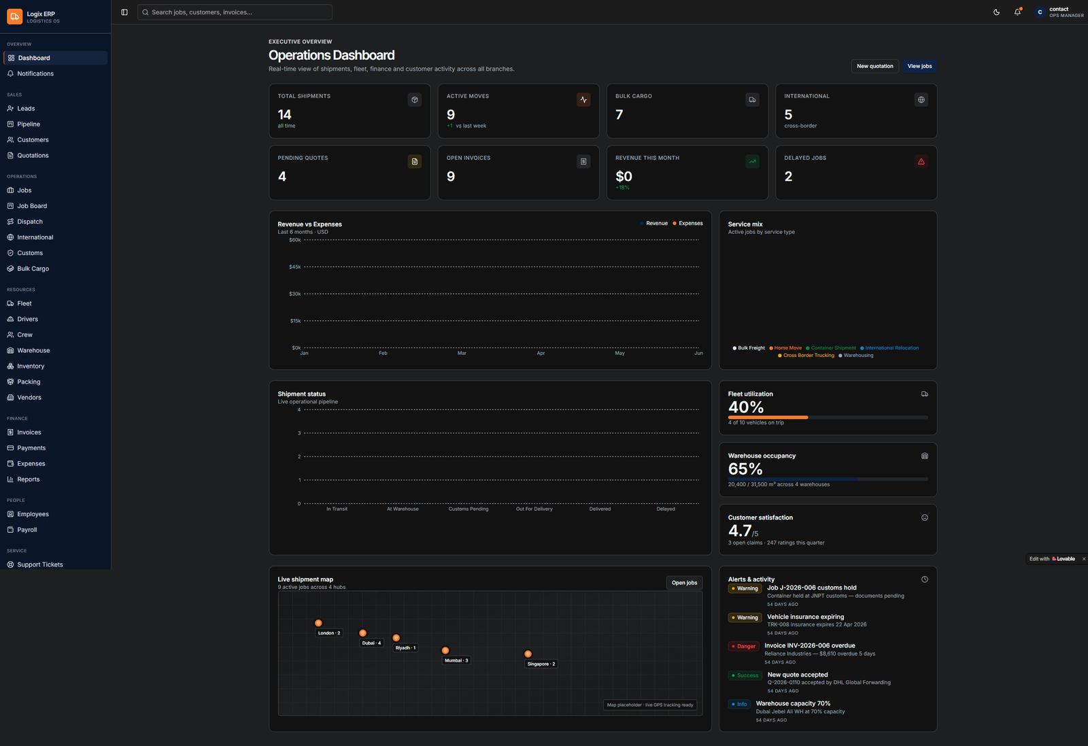Viewport: 1088px width, 746px height.
Task: Open Warehouse in the sidebar
Action: (x=56, y=350)
